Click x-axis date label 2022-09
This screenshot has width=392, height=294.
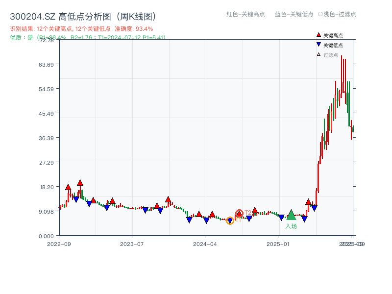(x=59, y=244)
